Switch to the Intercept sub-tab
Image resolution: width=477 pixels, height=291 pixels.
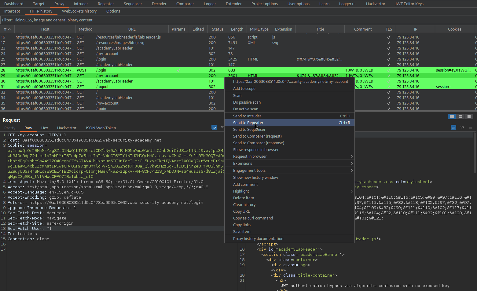(x=12, y=11)
